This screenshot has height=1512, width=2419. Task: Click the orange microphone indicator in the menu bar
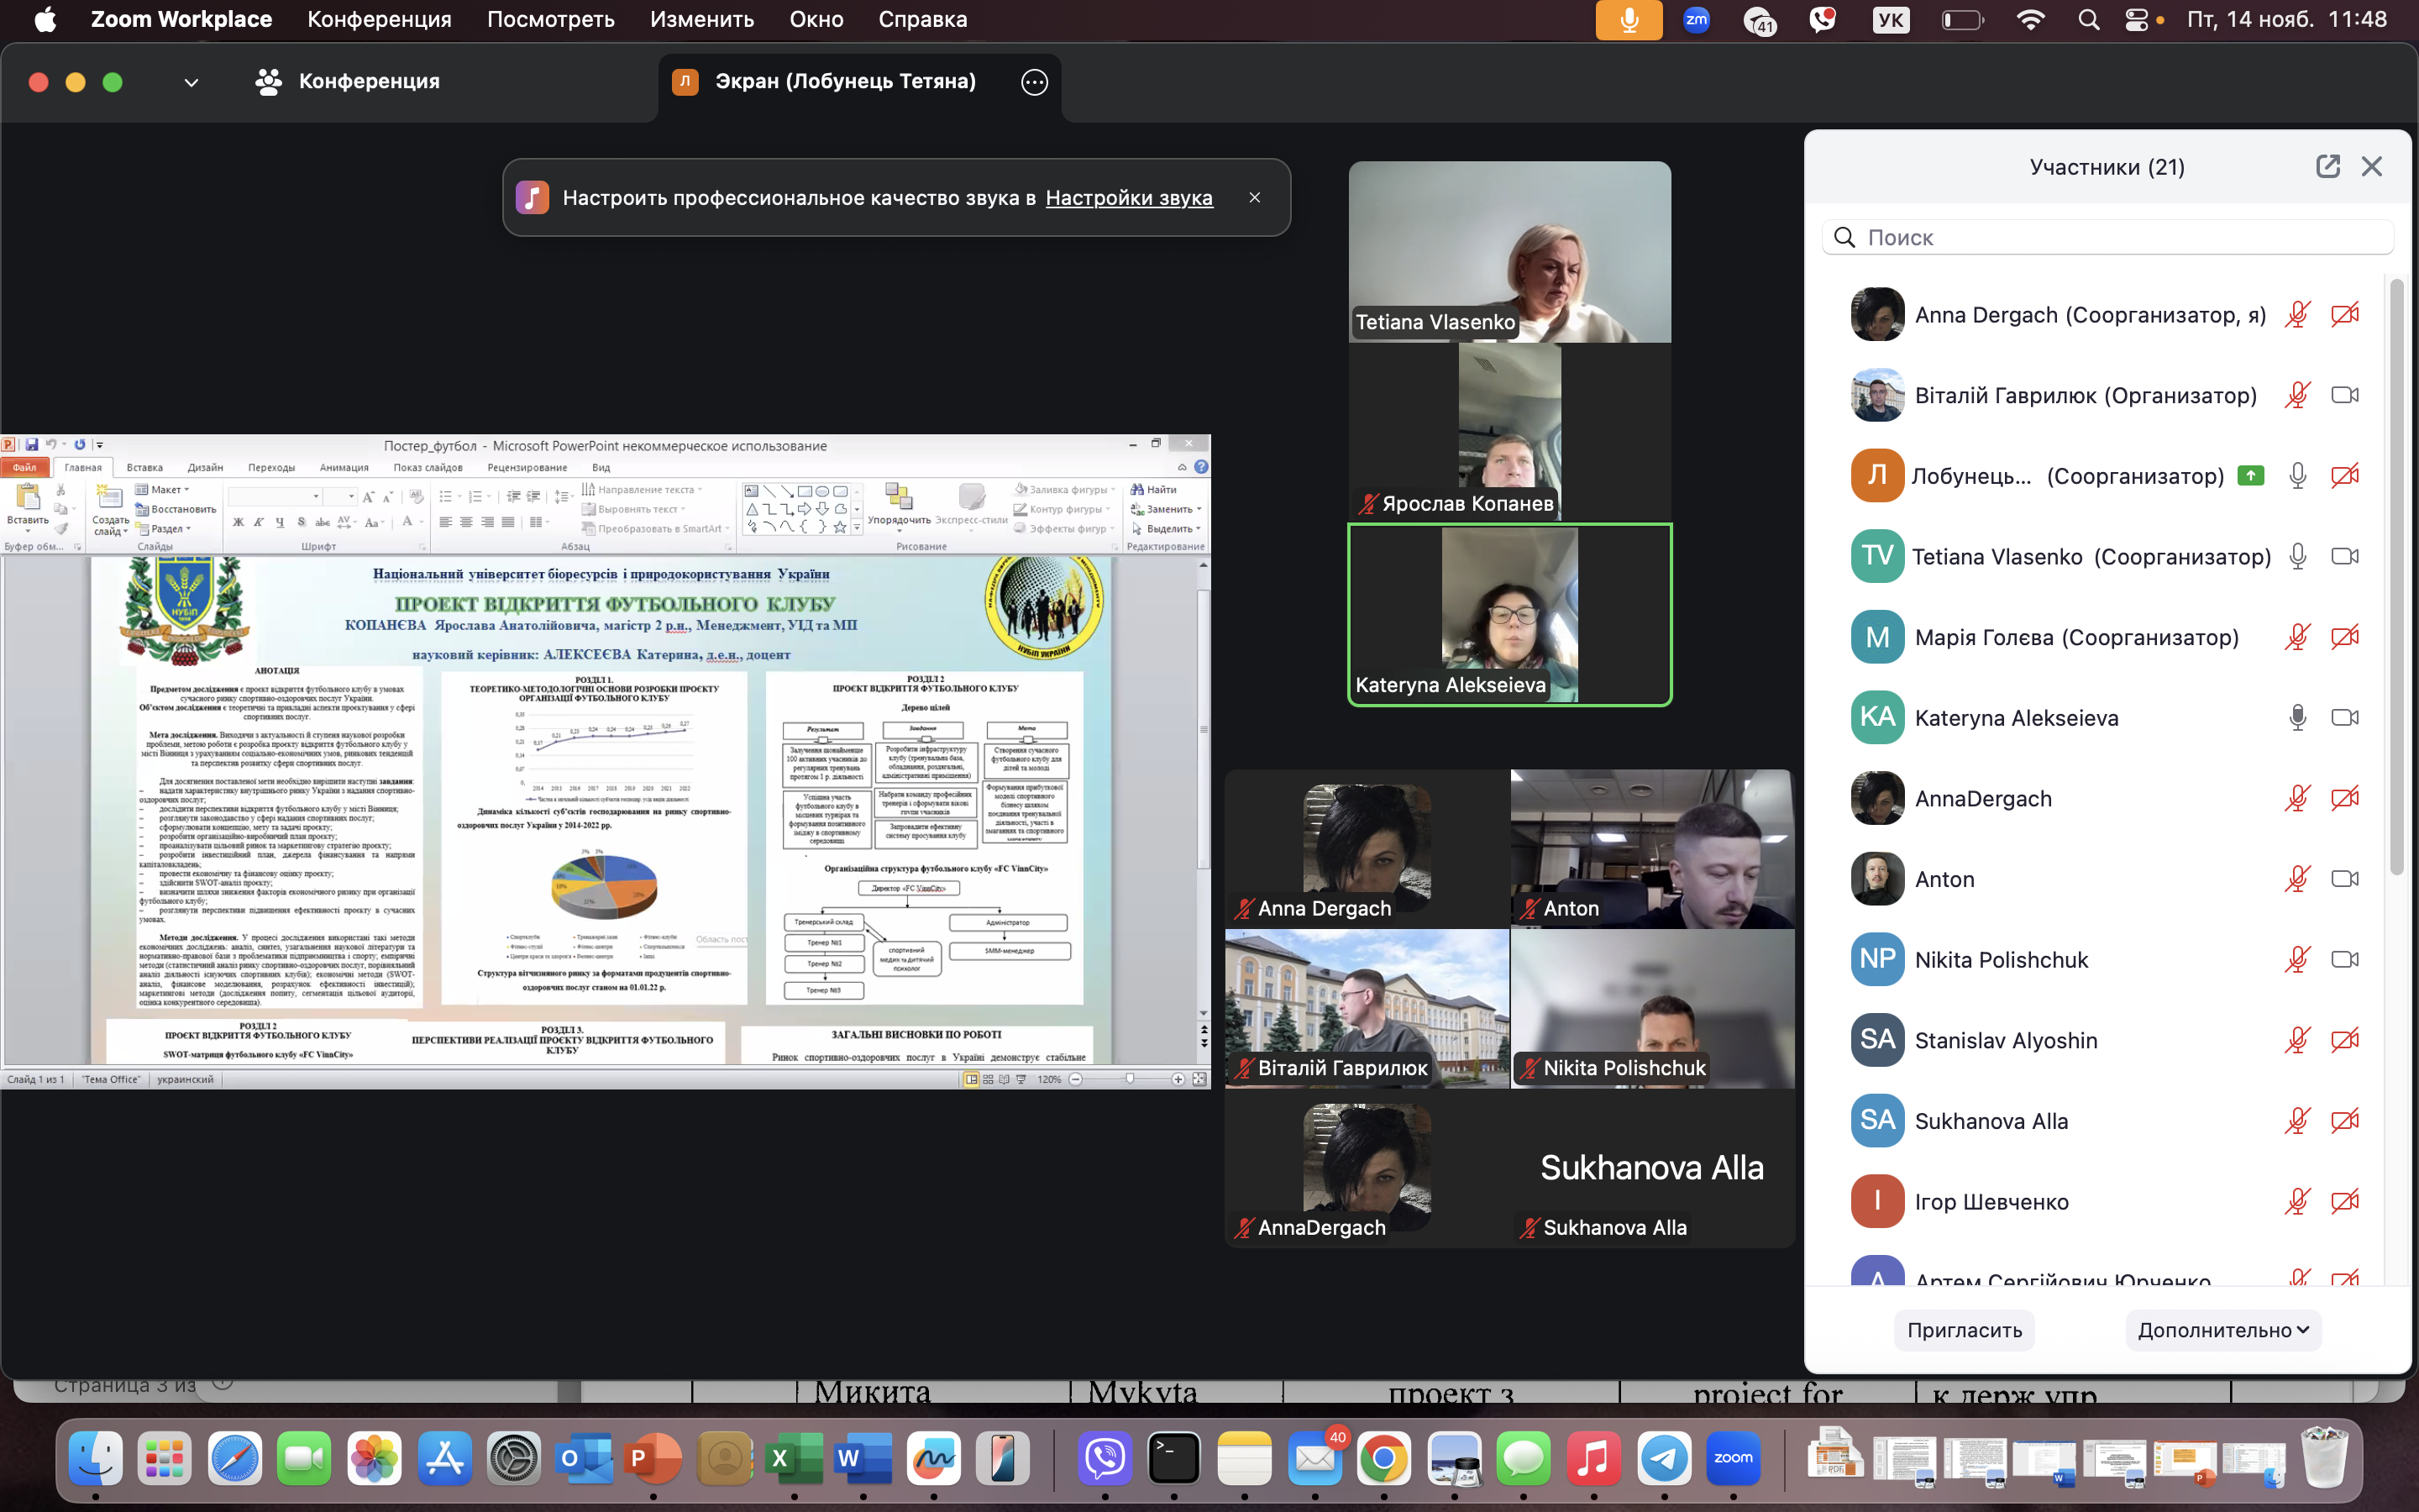coord(1629,20)
